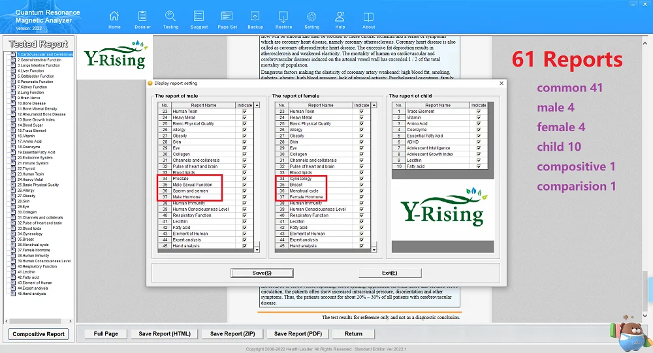Screen dimensions: 653x353
Task: Open the Dossier toolbar icon
Action: (142, 16)
